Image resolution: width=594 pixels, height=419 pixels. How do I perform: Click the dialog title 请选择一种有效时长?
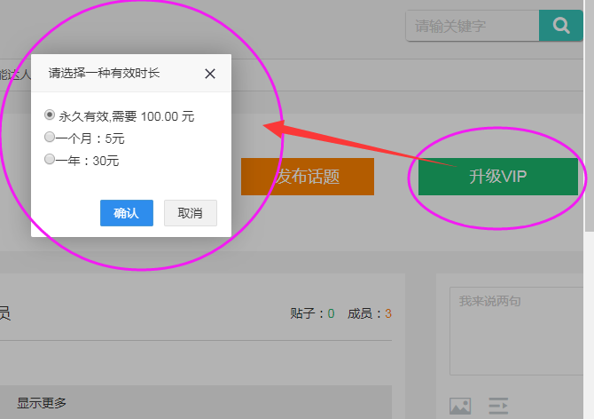point(104,74)
